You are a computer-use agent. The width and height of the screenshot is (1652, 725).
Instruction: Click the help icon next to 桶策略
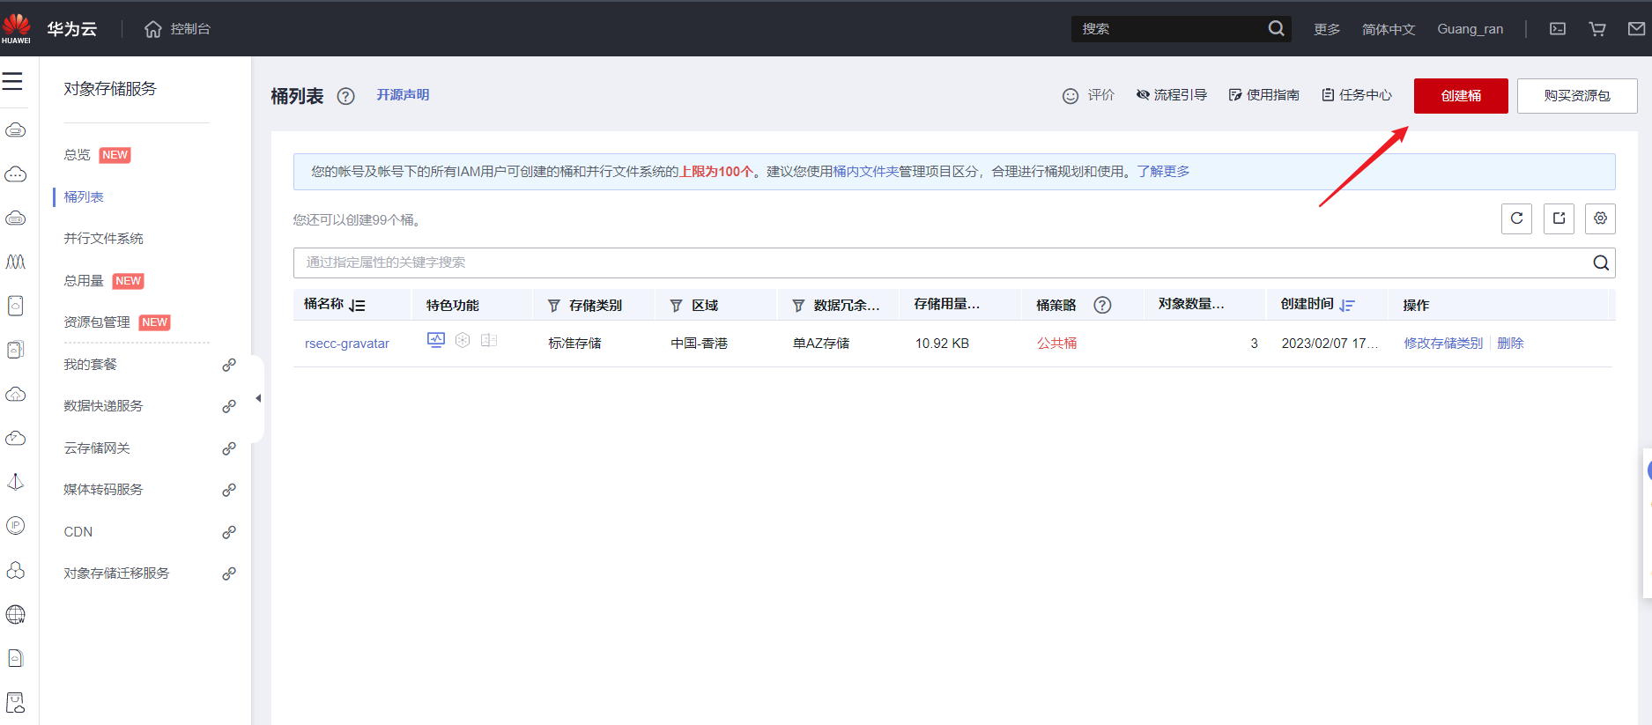1102,305
